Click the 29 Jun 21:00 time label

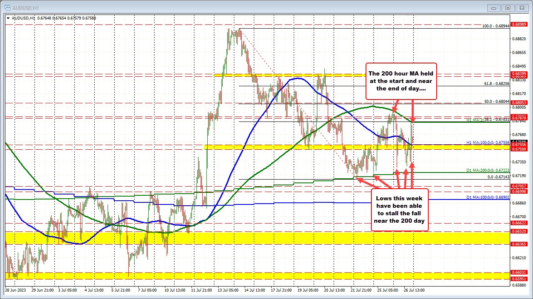click(44, 290)
